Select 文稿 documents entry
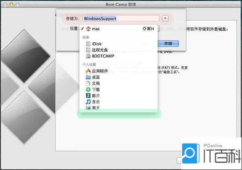 pyautogui.click(x=119, y=83)
